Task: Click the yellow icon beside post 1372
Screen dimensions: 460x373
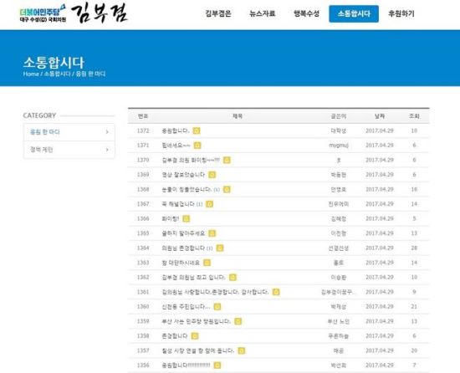Action: [197, 130]
